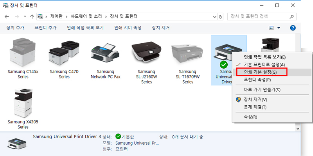Click the Devices and Printers icon in the title bar
This screenshot has width=313, height=156.
[5, 5]
